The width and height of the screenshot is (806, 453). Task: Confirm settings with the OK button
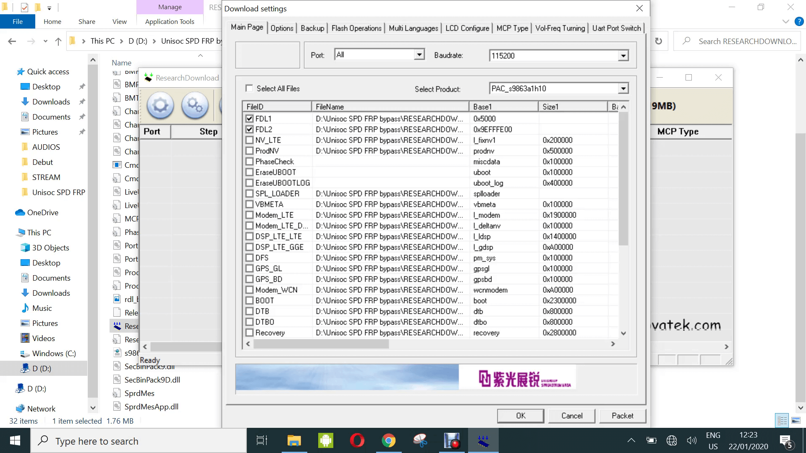point(520,416)
